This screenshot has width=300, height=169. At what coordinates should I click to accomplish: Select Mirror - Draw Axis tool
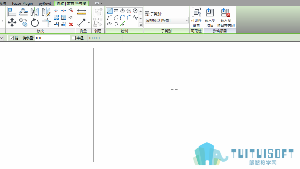coord(46,12)
